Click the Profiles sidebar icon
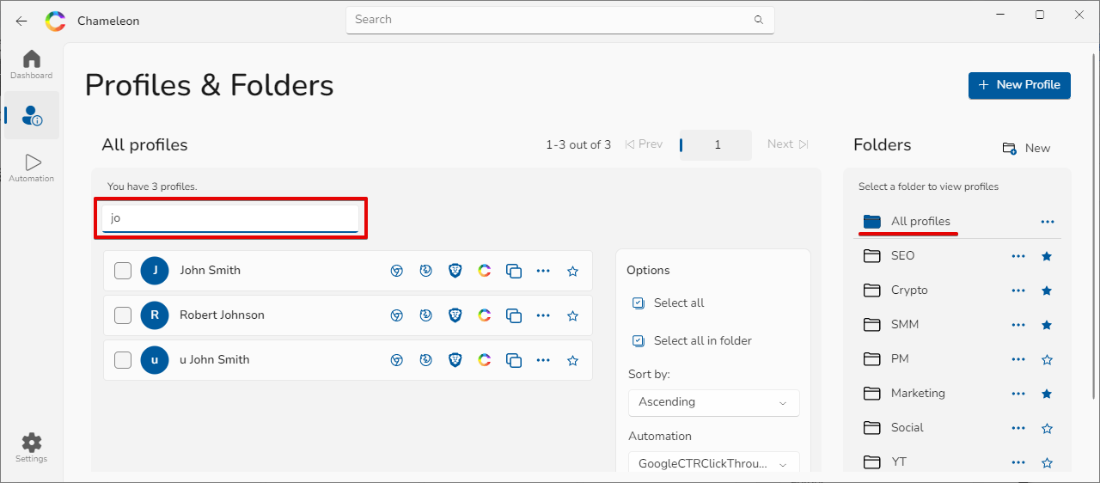Screen dimensions: 1100x483 point(32,115)
